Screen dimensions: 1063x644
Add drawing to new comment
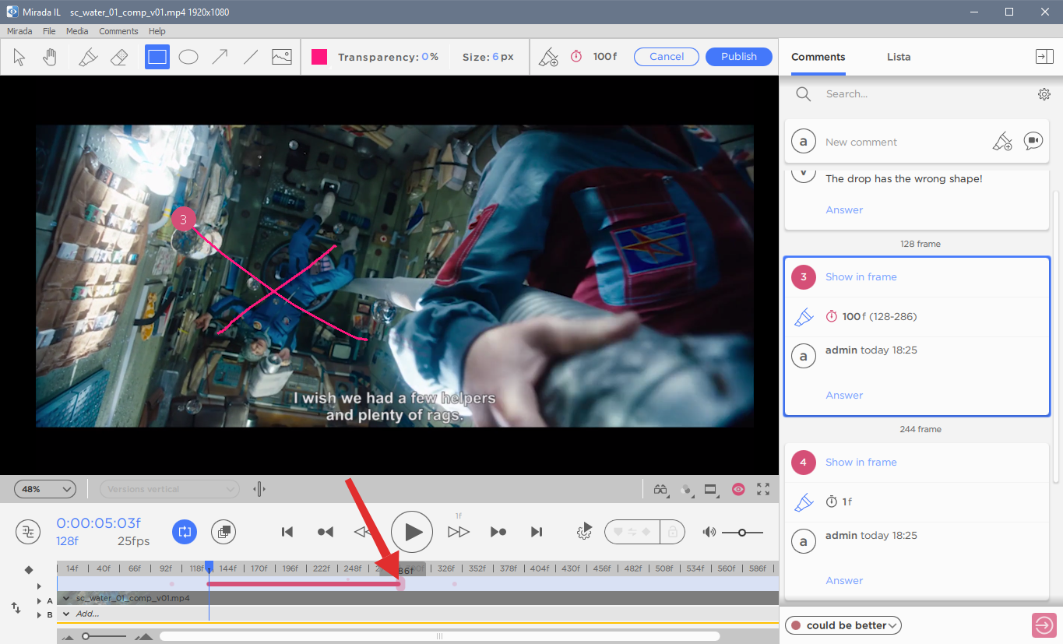(x=1002, y=142)
